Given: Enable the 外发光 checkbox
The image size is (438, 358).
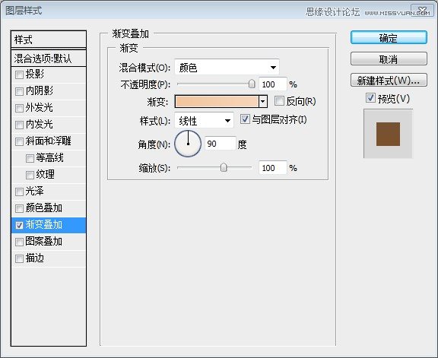Looking at the screenshot, I should pyautogui.click(x=19, y=108).
